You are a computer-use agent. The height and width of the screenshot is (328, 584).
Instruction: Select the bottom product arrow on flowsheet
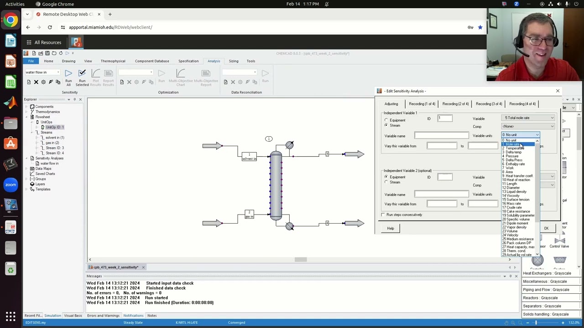(354, 223)
